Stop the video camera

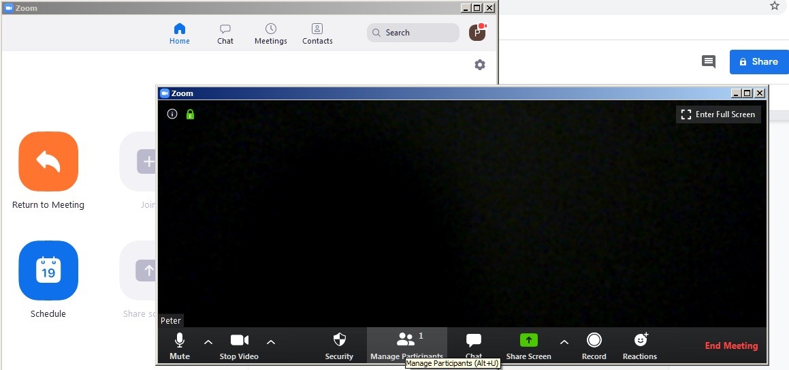click(x=239, y=346)
